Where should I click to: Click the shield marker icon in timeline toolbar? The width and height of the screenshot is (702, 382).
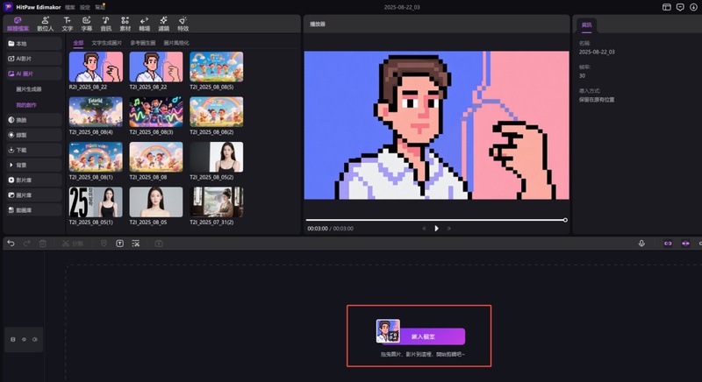click(x=104, y=244)
